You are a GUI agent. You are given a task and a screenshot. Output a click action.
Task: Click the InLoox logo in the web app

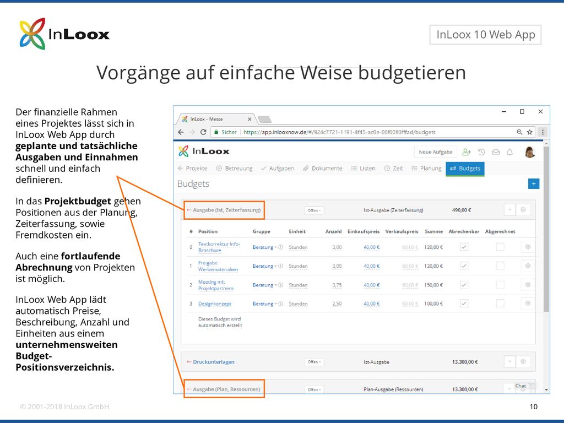(x=204, y=151)
